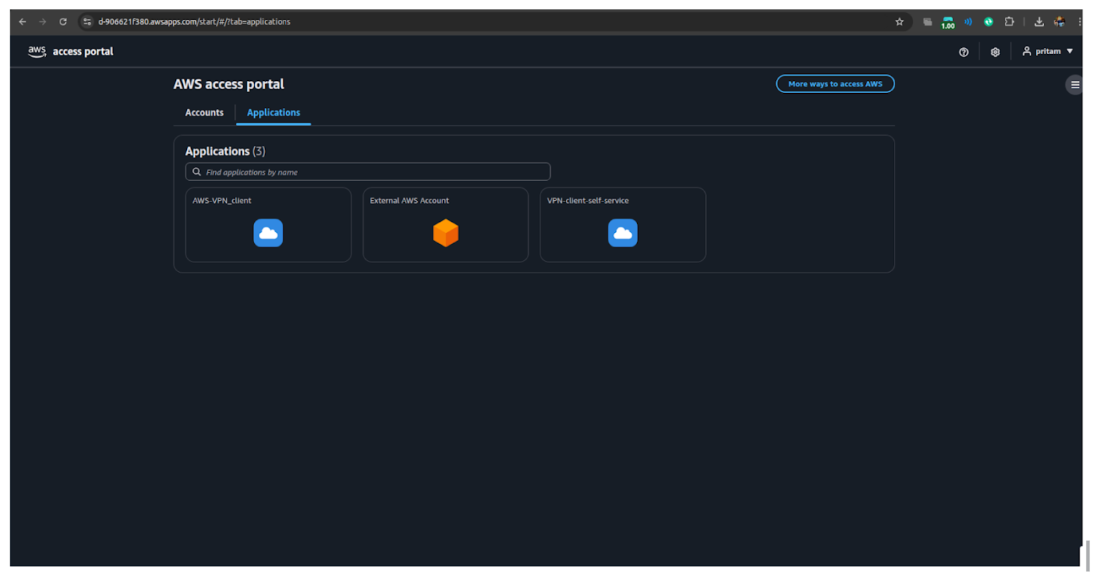Expand the pritam user dropdown
Image resolution: width=1096 pixels, height=574 pixels.
tap(1047, 51)
